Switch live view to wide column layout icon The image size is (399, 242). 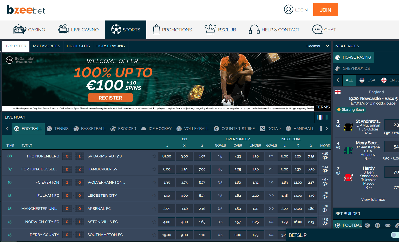coord(320,117)
